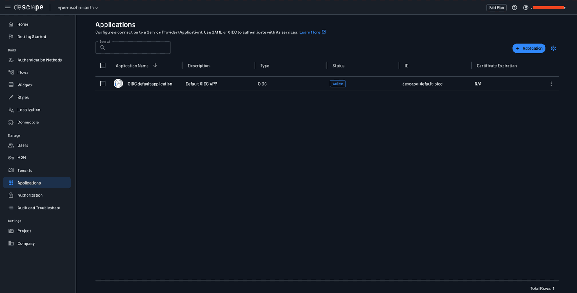577x293 pixels.
Task: Click the Connectors puzzle icon
Action: tap(11, 122)
